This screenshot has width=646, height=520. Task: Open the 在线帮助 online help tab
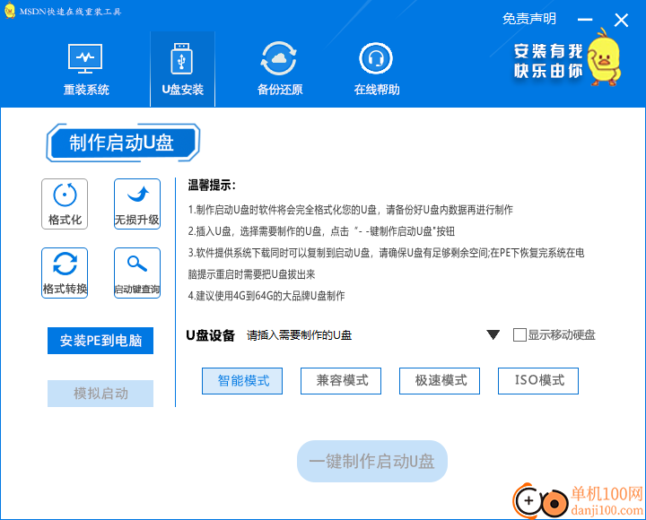pos(377,70)
